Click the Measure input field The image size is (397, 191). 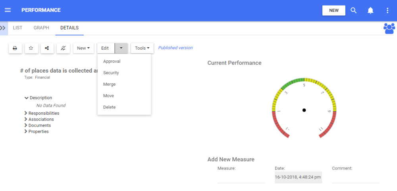coord(241,178)
